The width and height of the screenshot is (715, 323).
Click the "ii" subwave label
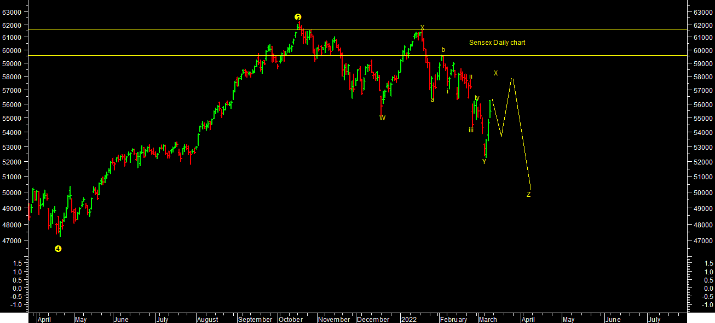[x=470, y=77]
